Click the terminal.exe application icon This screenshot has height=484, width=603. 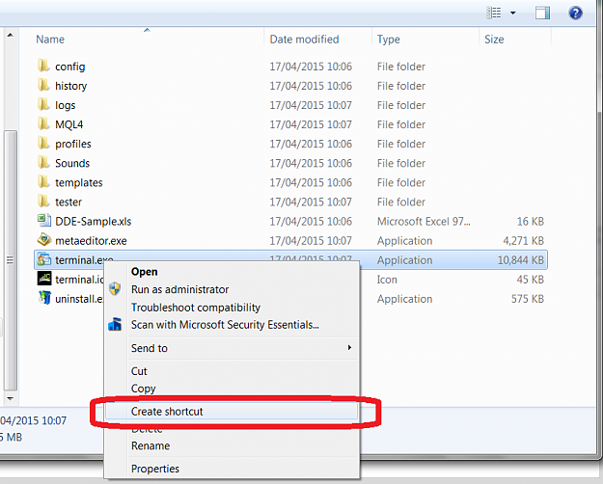(x=43, y=259)
